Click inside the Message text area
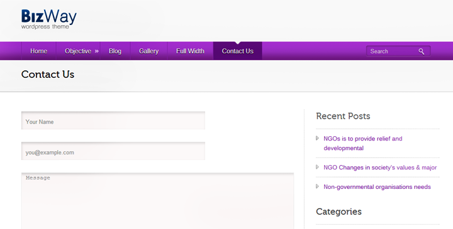The image size is (453, 229). (158, 201)
